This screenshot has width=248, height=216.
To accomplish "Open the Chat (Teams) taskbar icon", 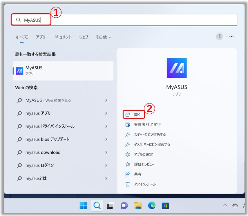I will pos(124,205).
